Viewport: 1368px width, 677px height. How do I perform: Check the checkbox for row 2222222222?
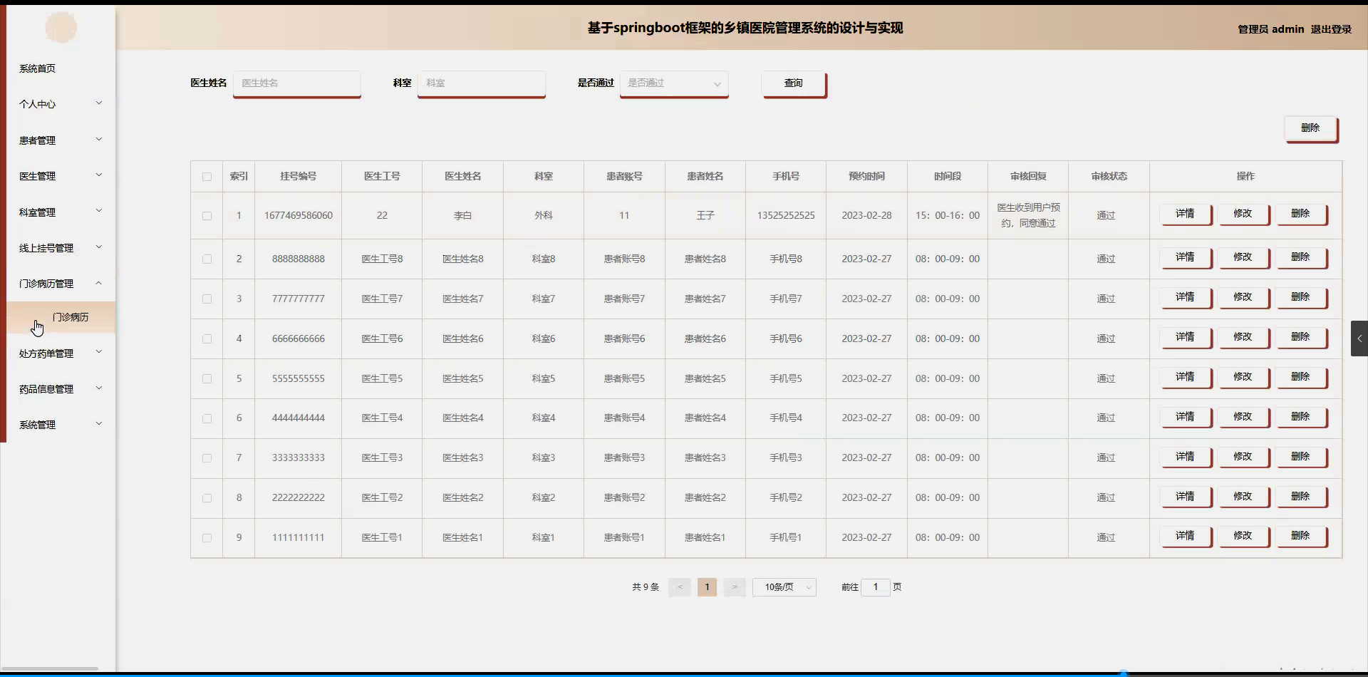207,498
